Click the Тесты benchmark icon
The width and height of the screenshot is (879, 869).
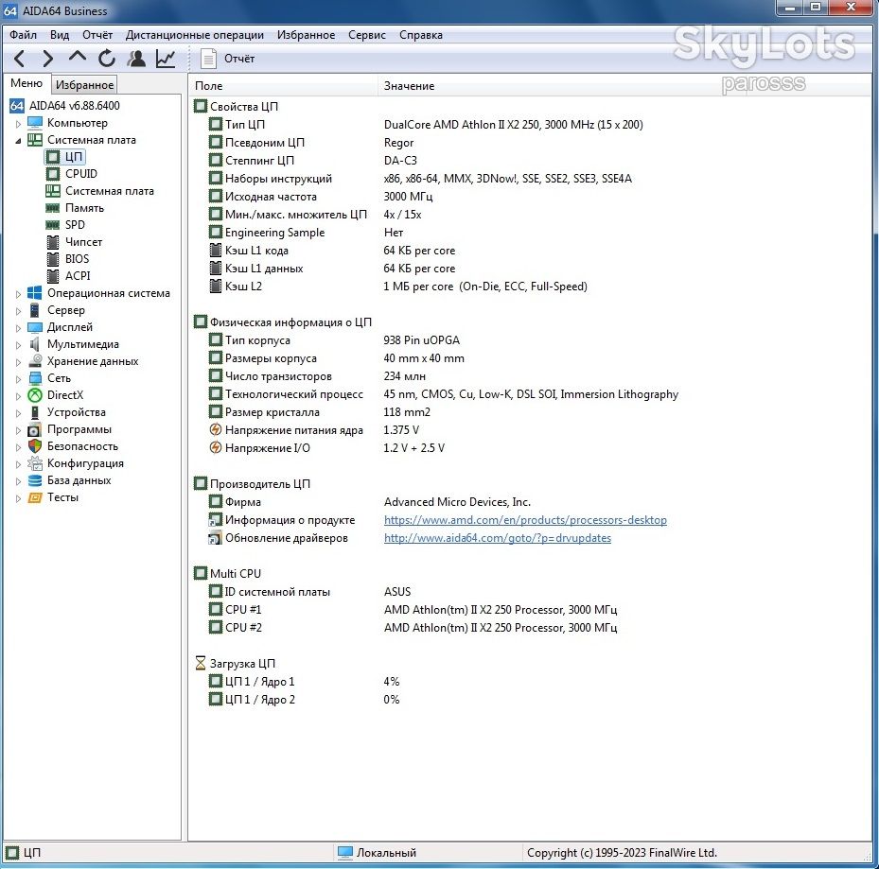pos(35,497)
